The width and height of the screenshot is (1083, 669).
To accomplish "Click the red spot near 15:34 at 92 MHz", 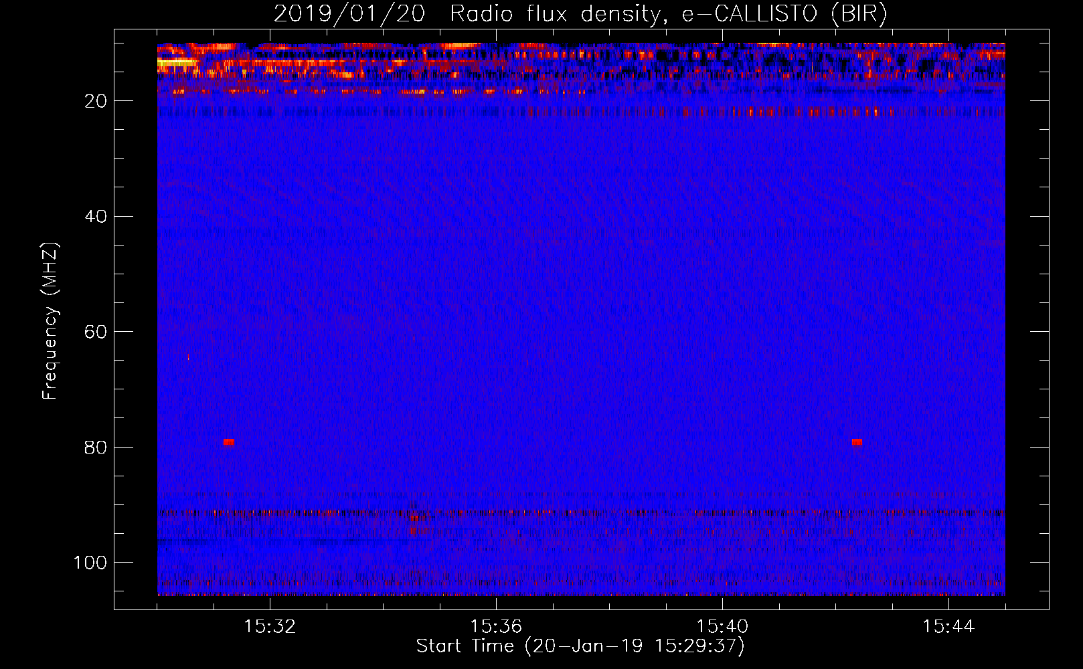I will (414, 518).
